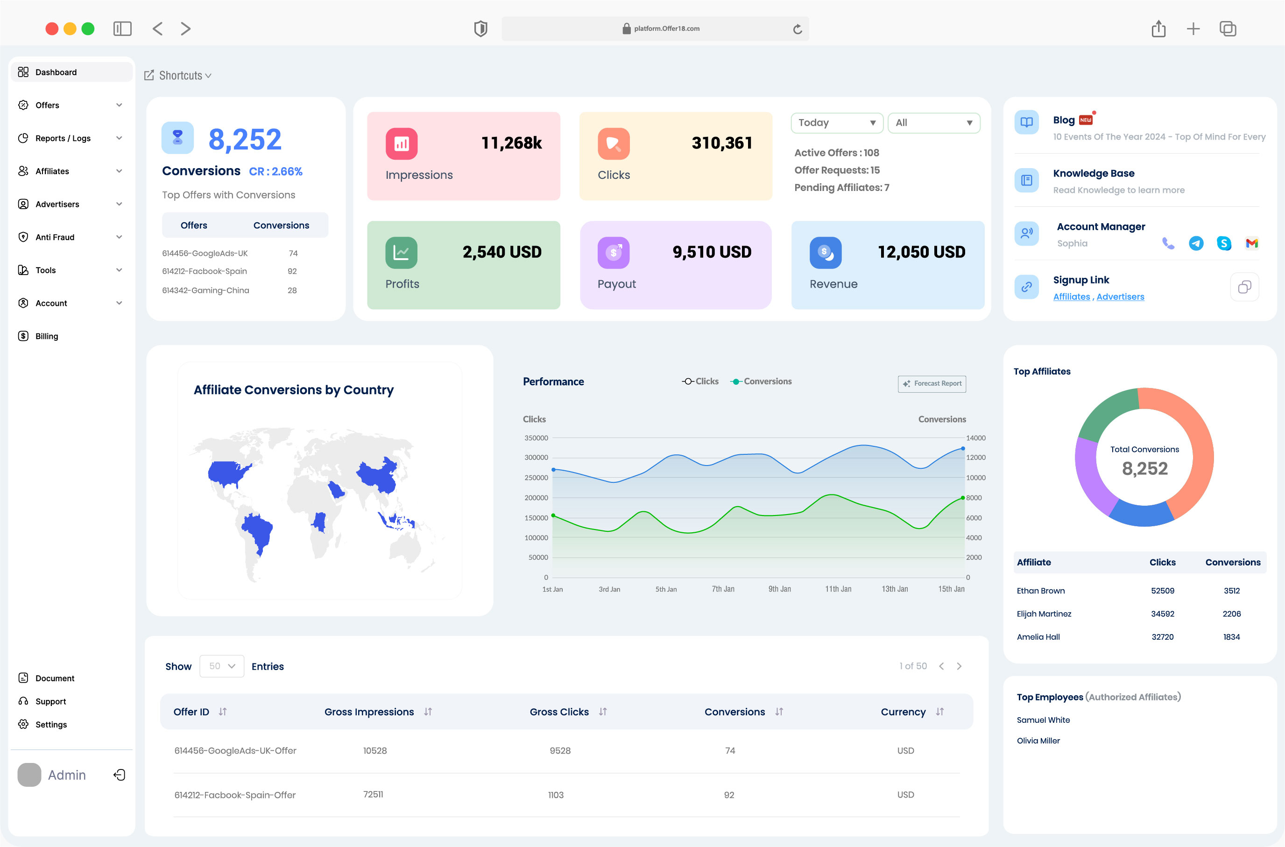Toggle the Clicks series legend

700,381
